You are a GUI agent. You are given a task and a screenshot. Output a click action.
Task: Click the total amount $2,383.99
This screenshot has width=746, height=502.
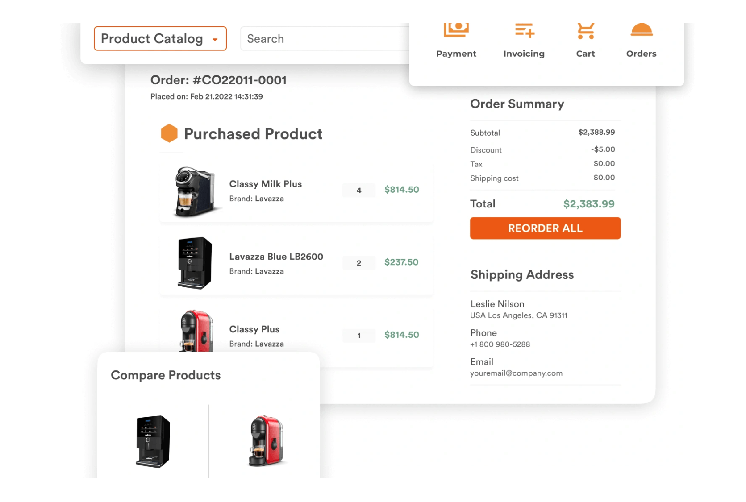tap(589, 204)
